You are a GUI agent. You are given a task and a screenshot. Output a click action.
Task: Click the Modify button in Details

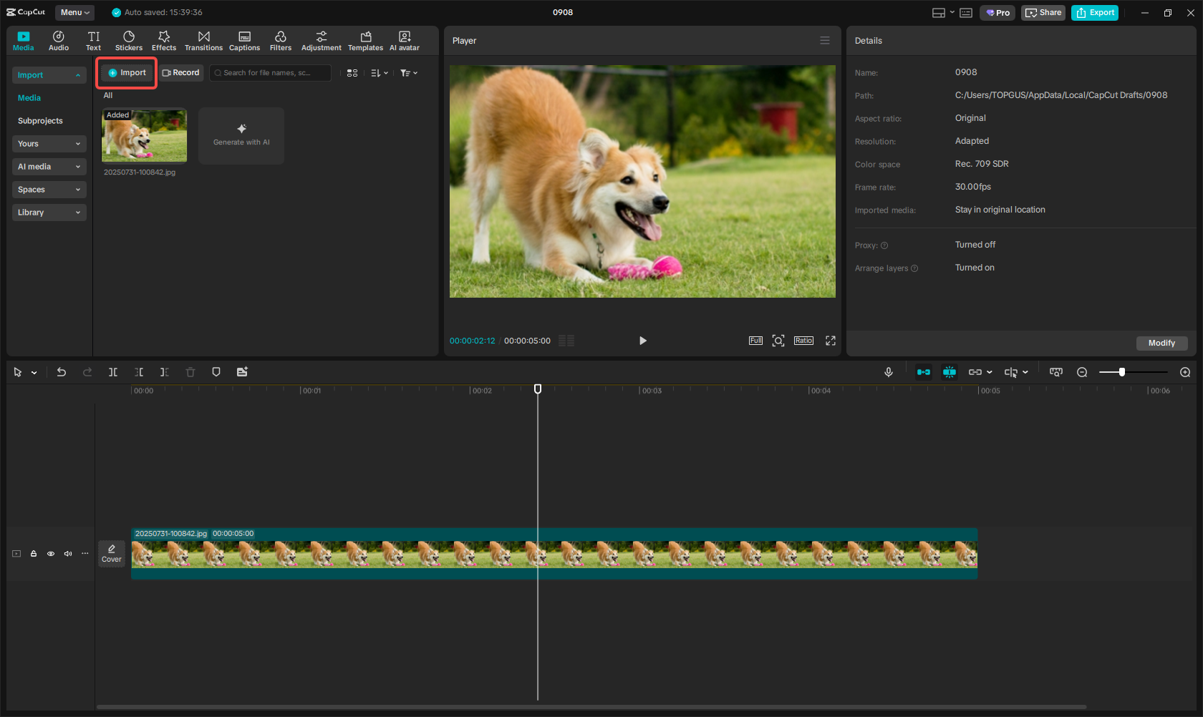[1161, 343]
